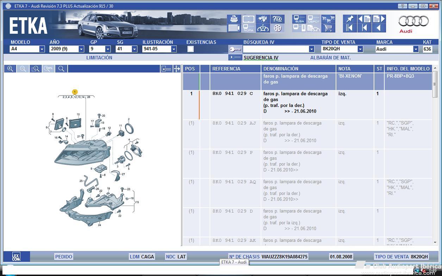Click the yellow callout 1 in illustration
This screenshot has width=442, height=276.
click(x=75, y=92)
